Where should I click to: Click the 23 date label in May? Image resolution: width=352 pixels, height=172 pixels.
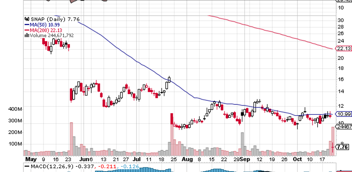point(68,159)
